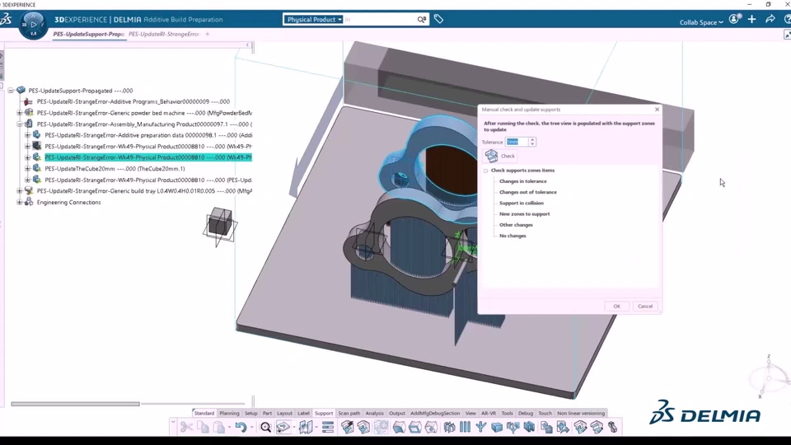Click the Paste clipboard icon in bottom toolbar
Viewport: 791px width, 445px height.
point(219,428)
